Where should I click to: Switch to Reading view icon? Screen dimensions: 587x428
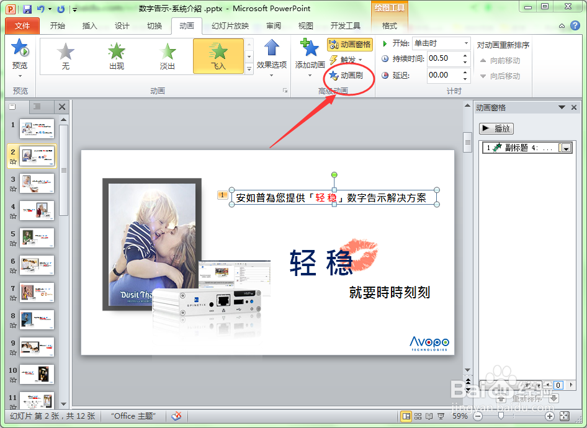click(x=429, y=416)
